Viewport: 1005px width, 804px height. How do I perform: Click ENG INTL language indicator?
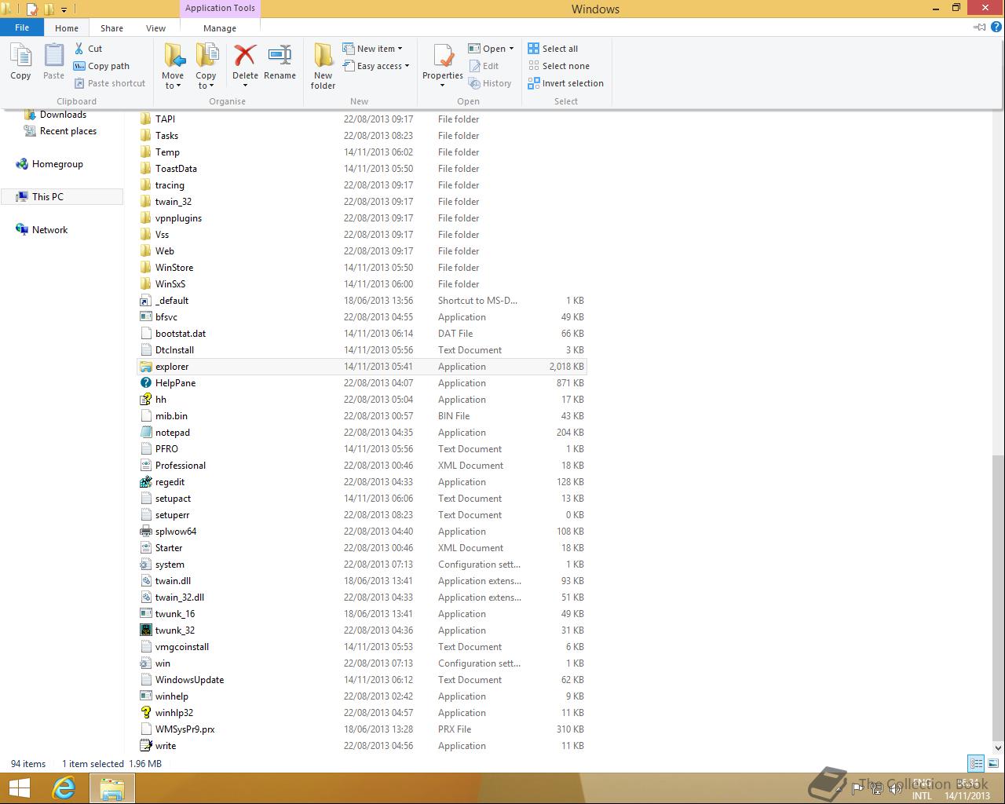[922, 789]
